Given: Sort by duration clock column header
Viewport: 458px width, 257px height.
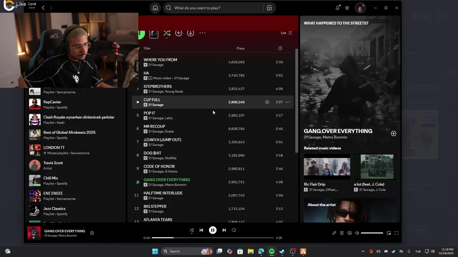Looking at the screenshot, I should coord(280,48).
